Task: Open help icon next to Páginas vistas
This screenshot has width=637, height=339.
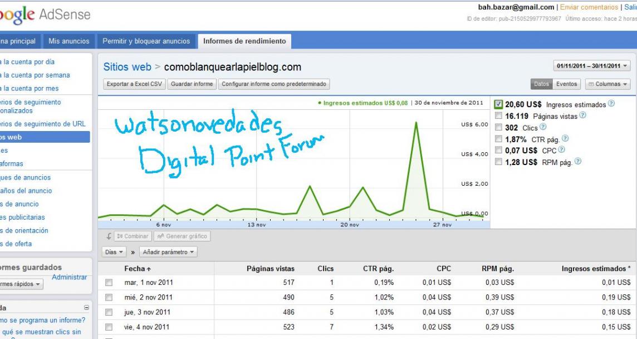Action: tap(582, 115)
